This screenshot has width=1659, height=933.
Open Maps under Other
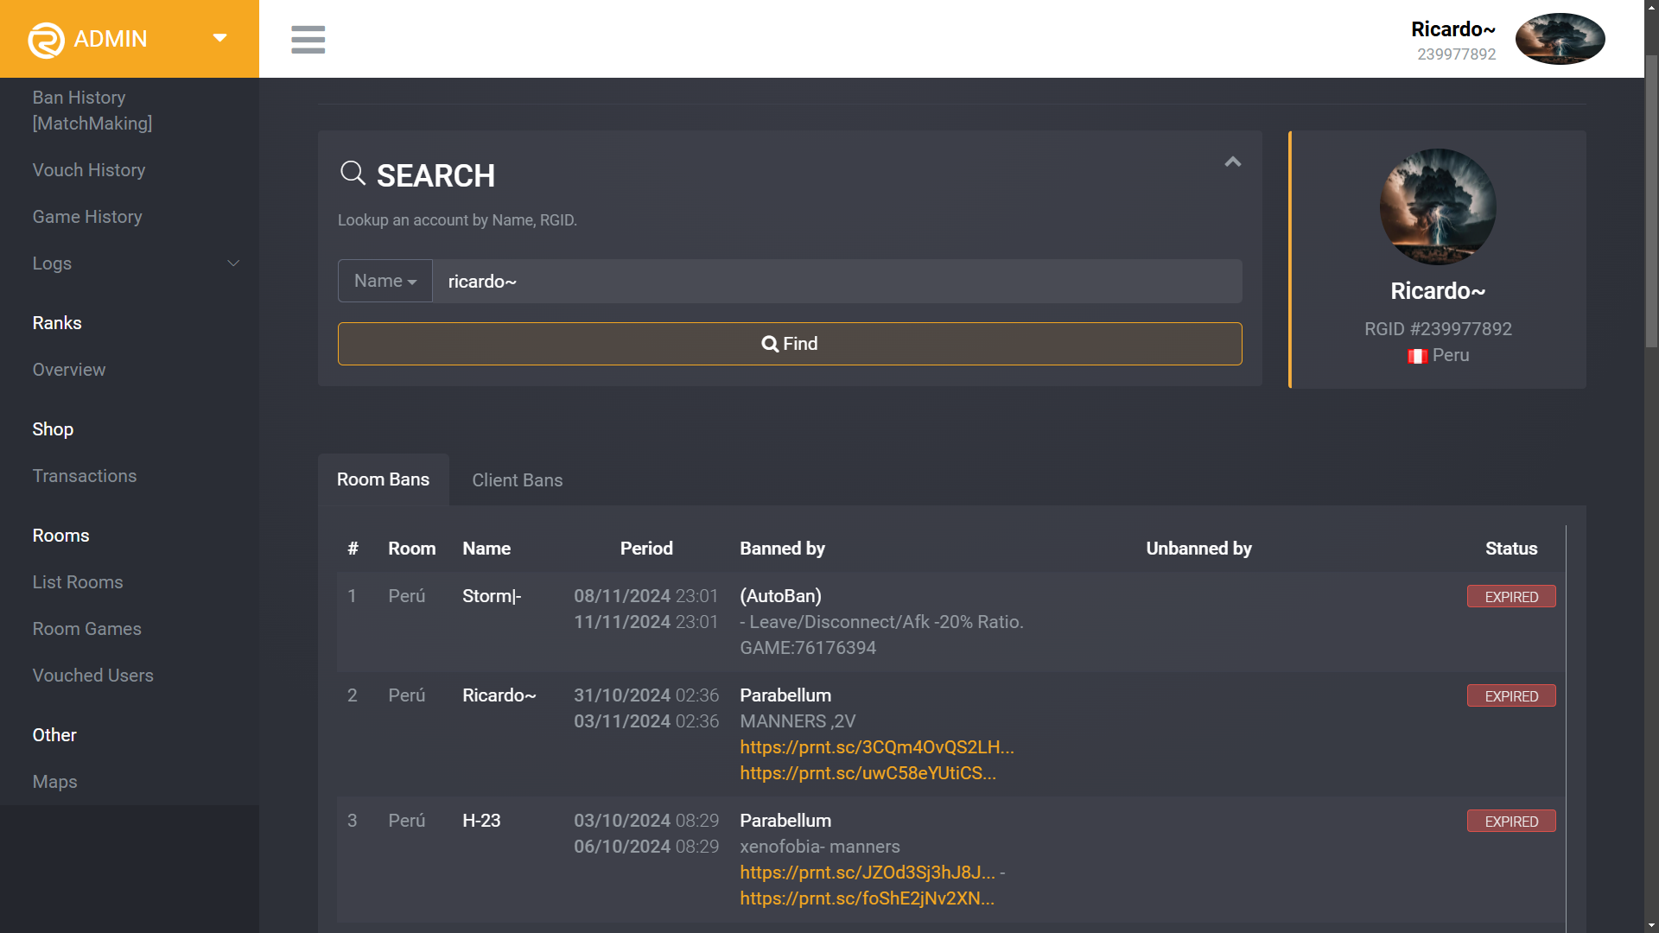coord(55,782)
